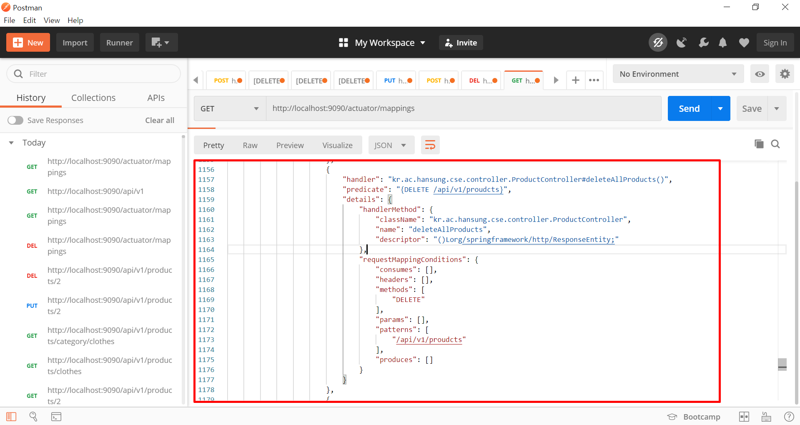Open the Edit menu
800x425 pixels.
tap(29, 20)
